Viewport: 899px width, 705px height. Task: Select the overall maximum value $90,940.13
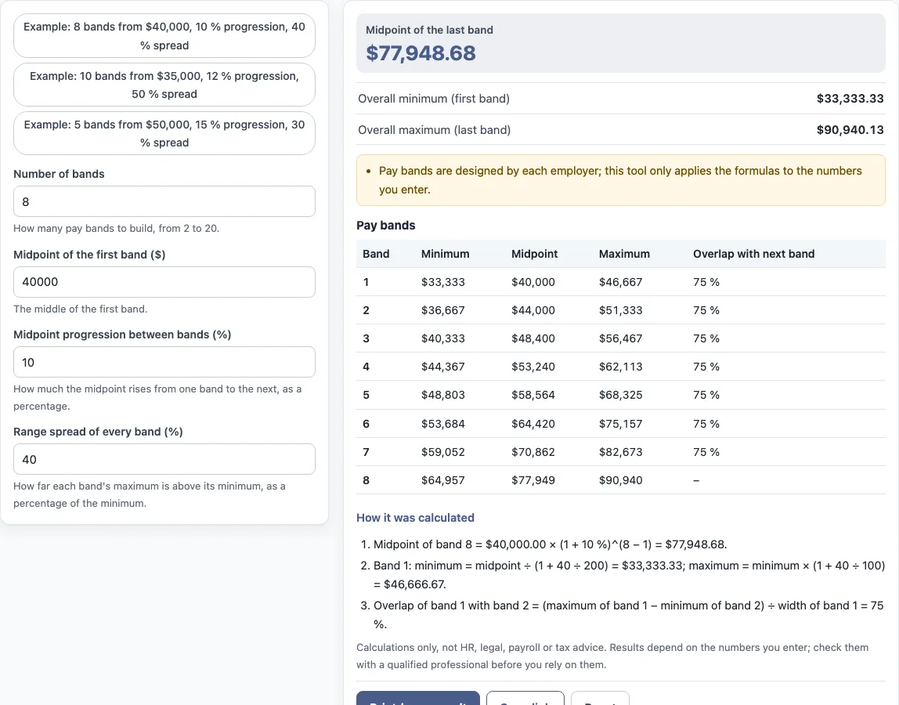point(850,130)
